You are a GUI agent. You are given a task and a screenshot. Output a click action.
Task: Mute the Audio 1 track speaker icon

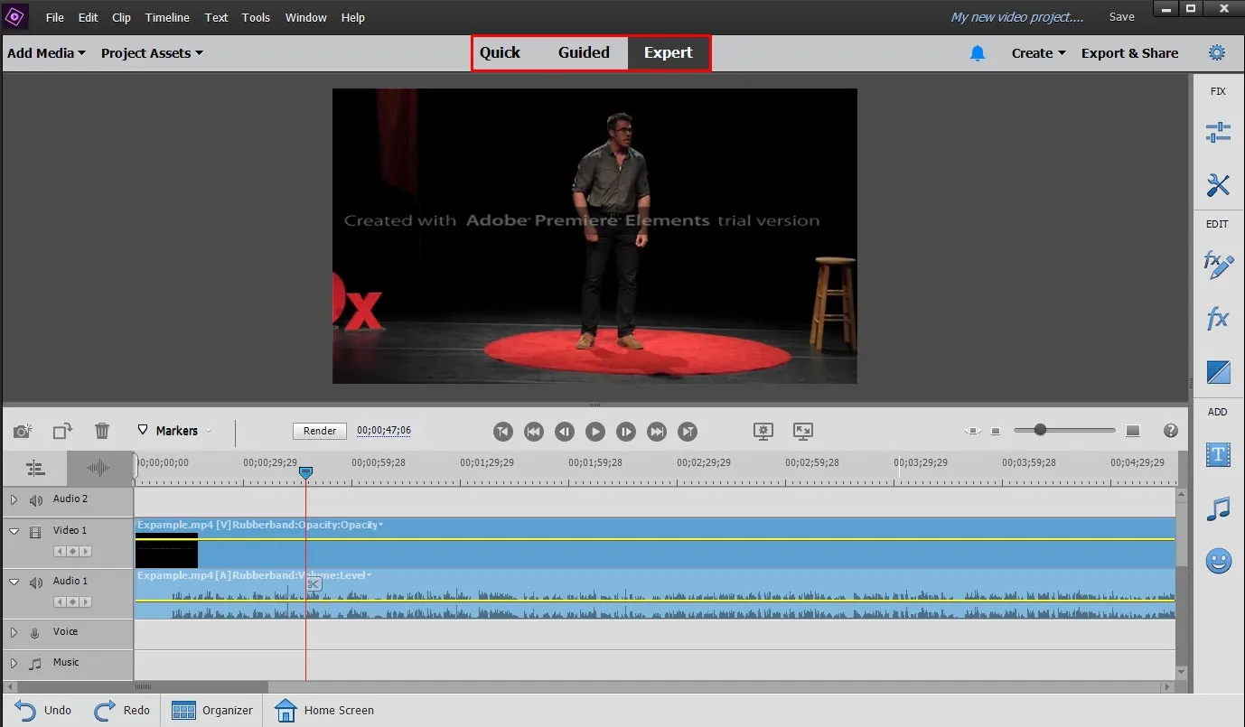point(36,581)
